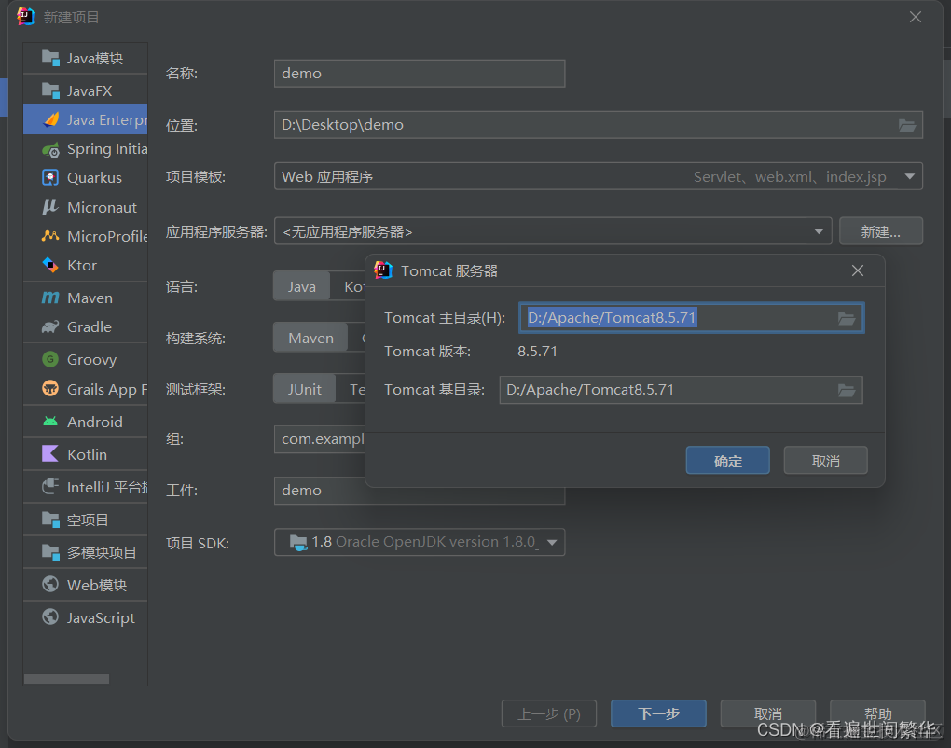Select the IntelliJ 平台插件 icon

[x=50, y=487]
